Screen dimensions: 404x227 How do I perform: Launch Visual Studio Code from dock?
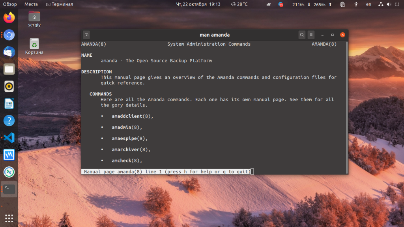coord(9,138)
